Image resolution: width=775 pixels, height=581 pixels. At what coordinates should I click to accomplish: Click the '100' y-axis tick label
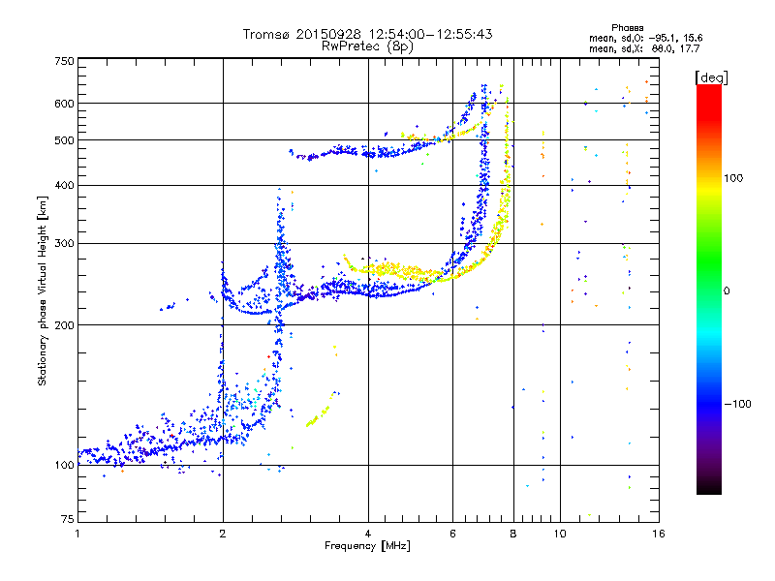[x=64, y=465]
